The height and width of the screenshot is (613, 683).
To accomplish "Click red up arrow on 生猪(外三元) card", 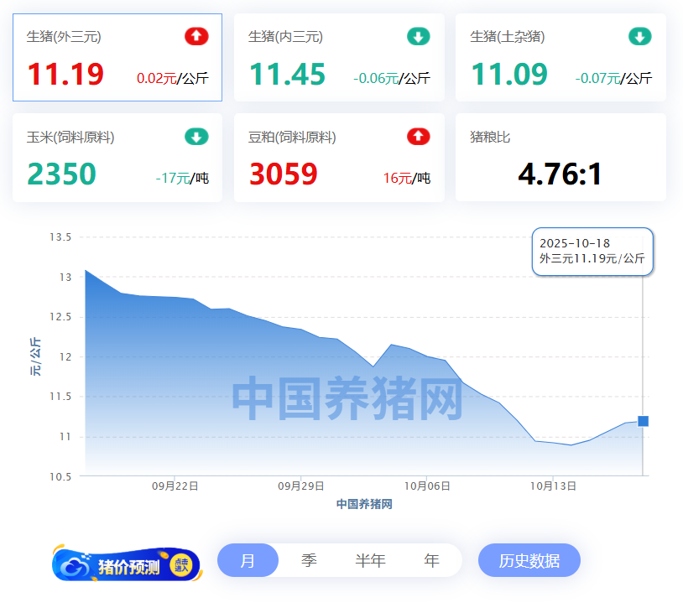I will coord(196,36).
